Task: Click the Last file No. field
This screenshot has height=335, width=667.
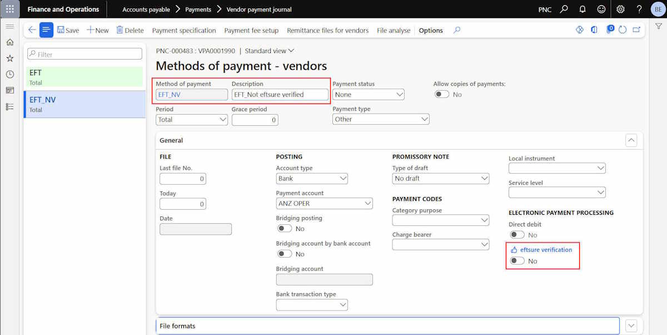Action: point(183,179)
